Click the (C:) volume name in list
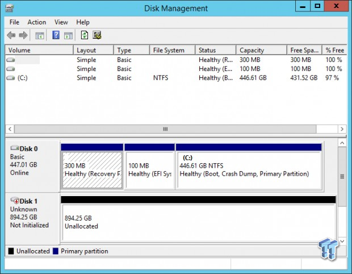This screenshot has height=274, width=352. coord(23,78)
